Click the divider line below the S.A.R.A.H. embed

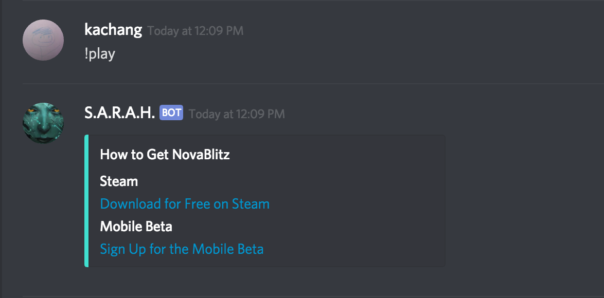[309, 296]
